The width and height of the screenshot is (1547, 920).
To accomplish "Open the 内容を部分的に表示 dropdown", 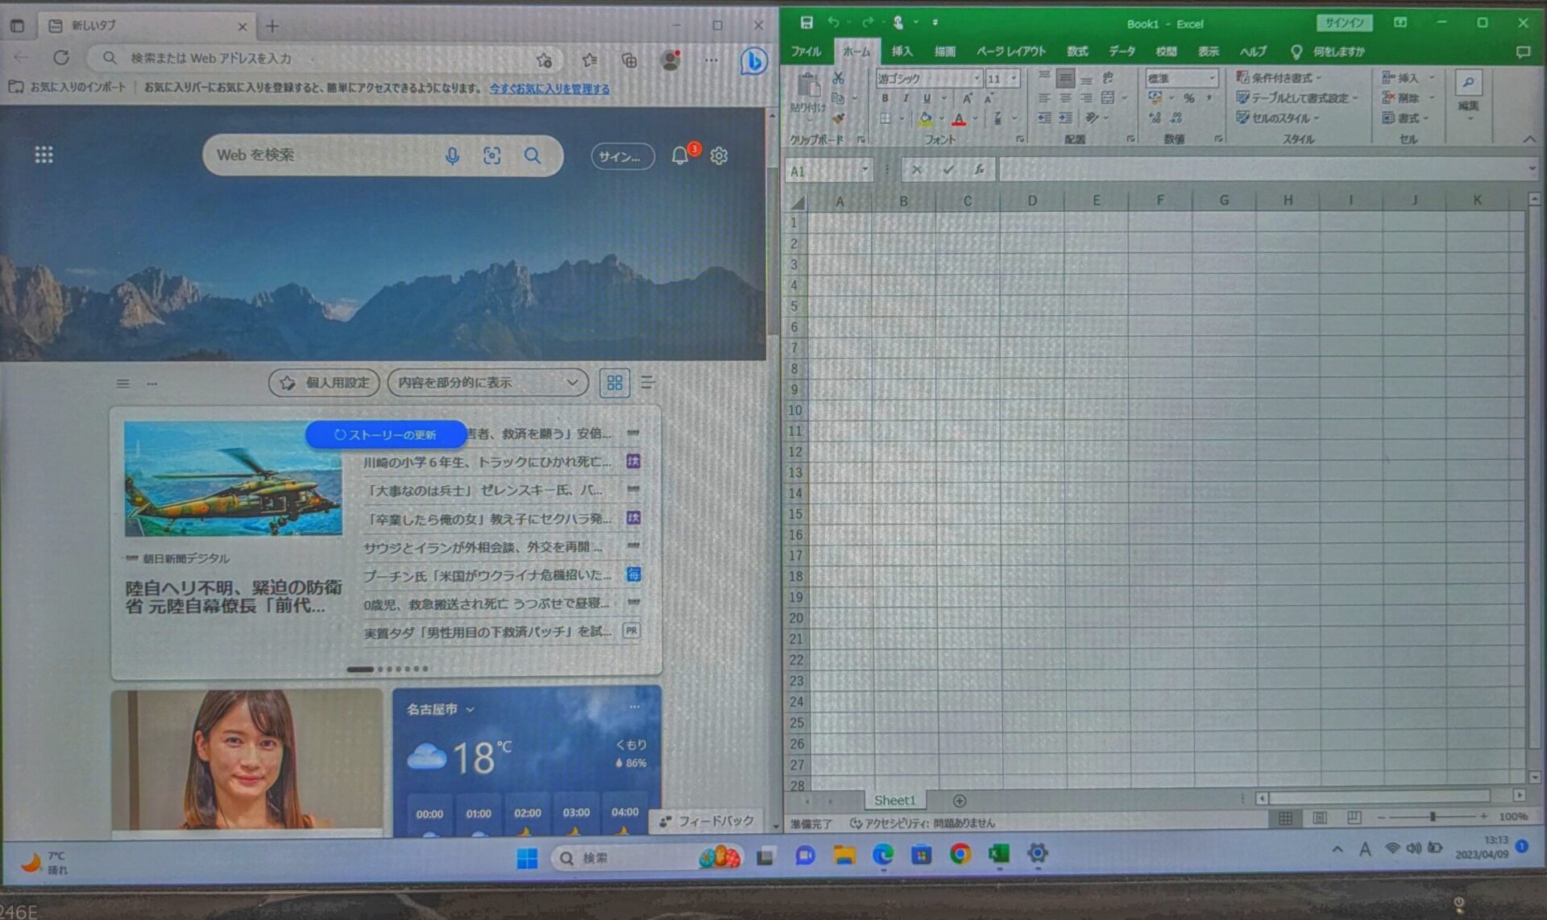I will (488, 383).
